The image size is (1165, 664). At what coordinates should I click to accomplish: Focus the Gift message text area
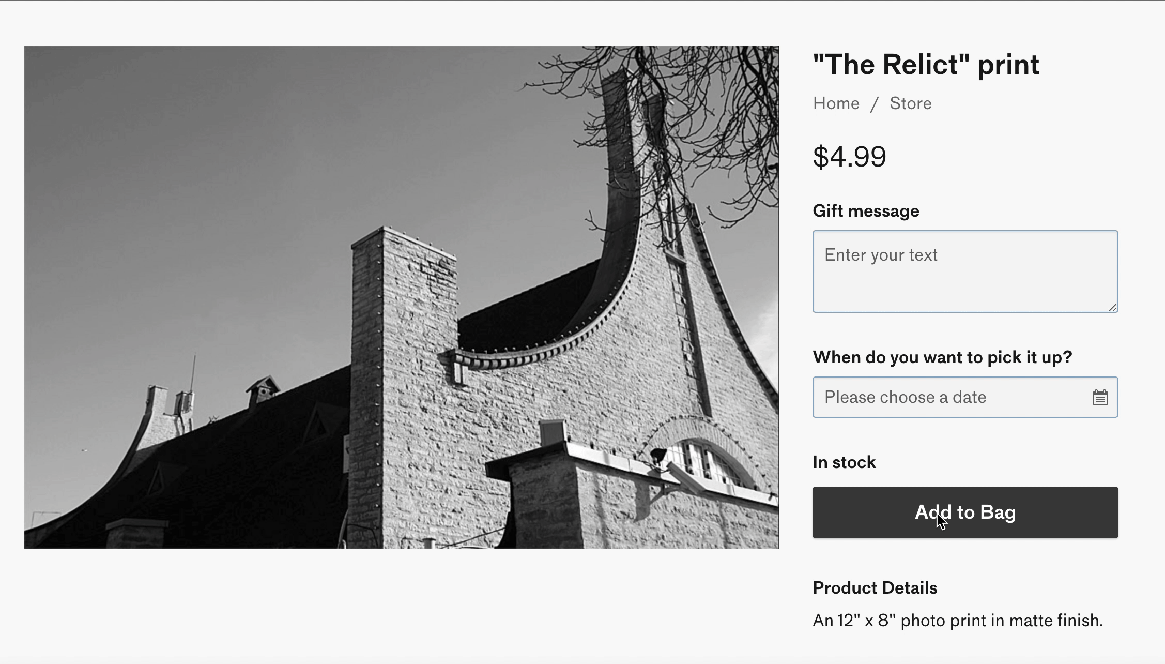coord(964,271)
